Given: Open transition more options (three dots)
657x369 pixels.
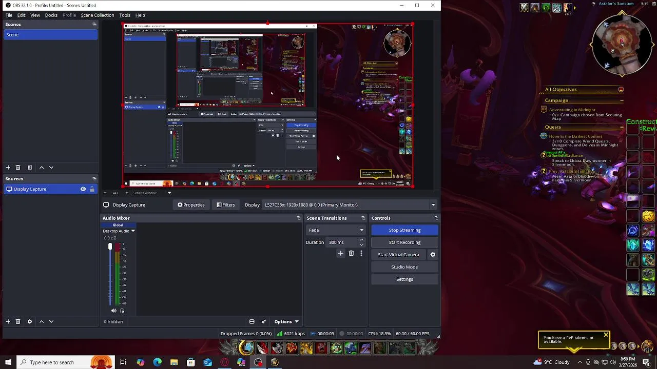Looking at the screenshot, I should [x=361, y=253].
